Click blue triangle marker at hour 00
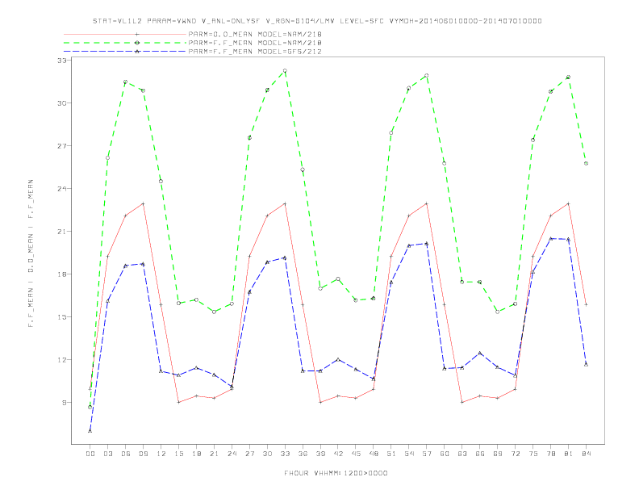This screenshot has height=494, width=639. tap(90, 431)
